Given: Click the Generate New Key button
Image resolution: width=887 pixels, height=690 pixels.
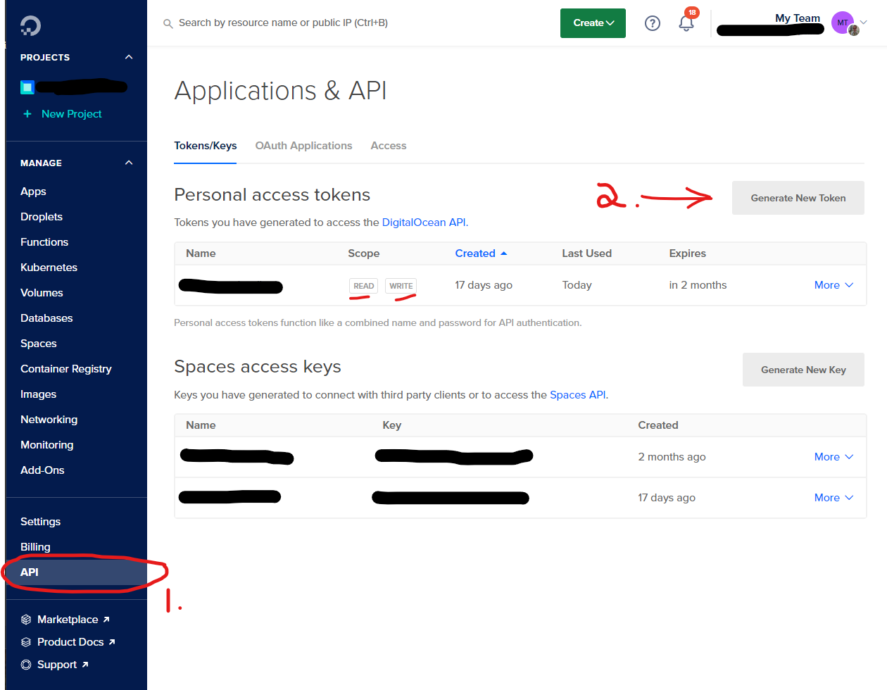Looking at the screenshot, I should (803, 370).
